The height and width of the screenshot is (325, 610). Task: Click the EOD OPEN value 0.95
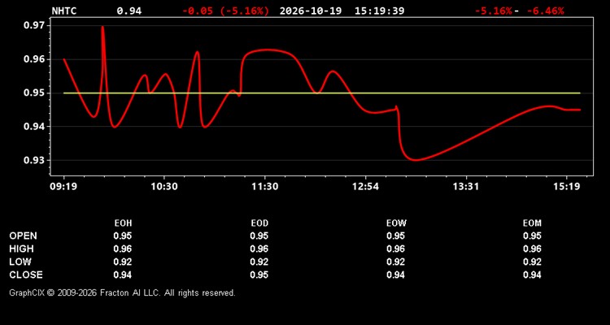[259, 236]
